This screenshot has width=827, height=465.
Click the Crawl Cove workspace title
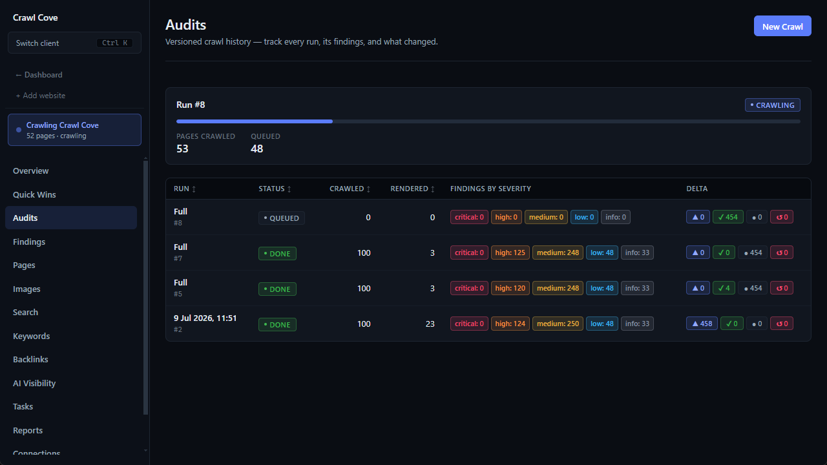(x=36, y=17)
